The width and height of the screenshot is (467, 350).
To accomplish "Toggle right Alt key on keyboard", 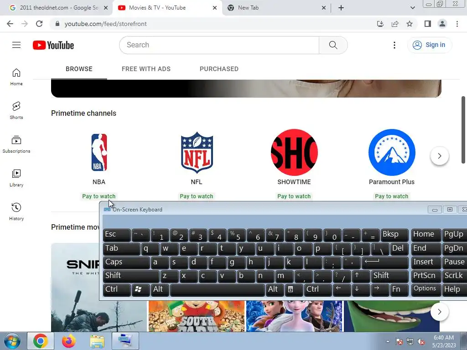I will click(275, 289).
